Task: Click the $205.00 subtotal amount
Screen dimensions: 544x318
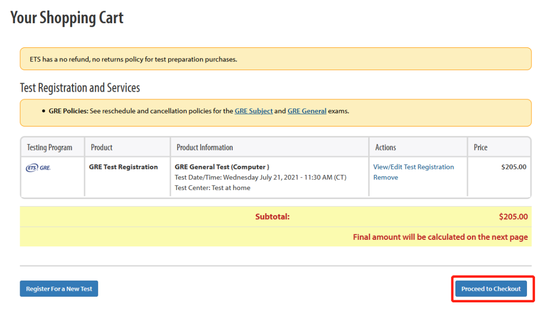Action: [x=513, y=217]
